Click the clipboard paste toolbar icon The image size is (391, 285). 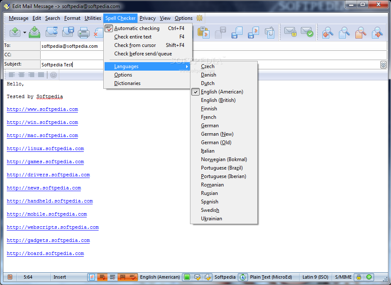[x=204, y=33]
